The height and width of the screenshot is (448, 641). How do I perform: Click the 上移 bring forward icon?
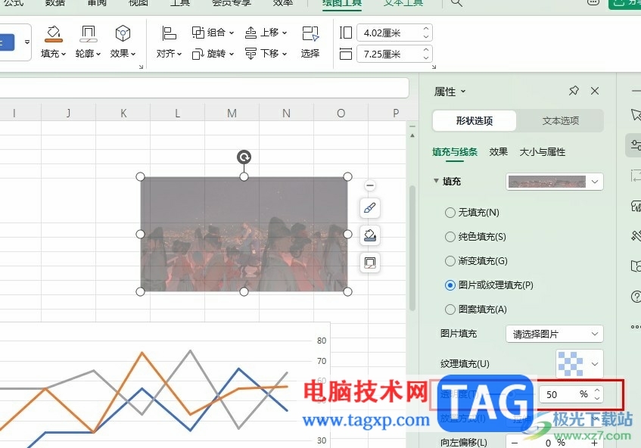[x=250, y=33]
